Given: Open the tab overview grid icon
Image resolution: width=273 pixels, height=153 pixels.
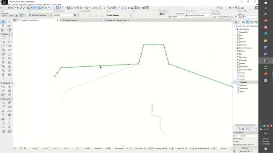Looking at the screenshot, I should pos(15,20).
